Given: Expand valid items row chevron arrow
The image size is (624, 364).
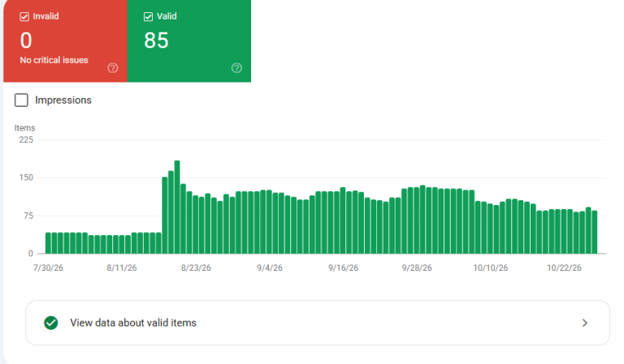Looking at the screenshot, I should tap(585, 323).
